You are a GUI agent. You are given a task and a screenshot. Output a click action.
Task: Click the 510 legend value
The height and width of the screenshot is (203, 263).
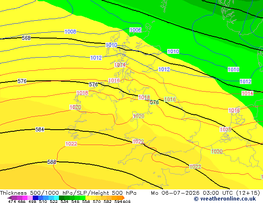[43, 201]
